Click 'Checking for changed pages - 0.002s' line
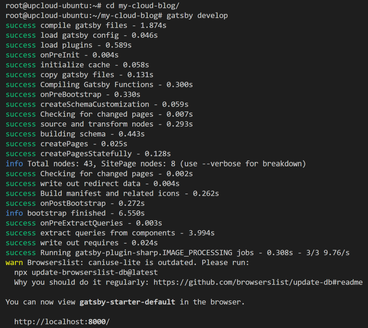This screenshot has width=368, height=328. [x=99, y=174]
